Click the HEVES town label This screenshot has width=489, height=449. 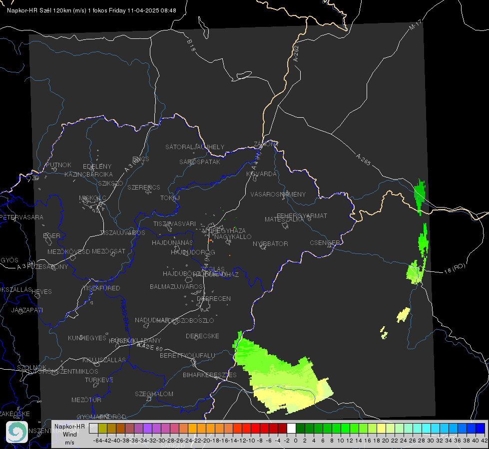[41, 292]
